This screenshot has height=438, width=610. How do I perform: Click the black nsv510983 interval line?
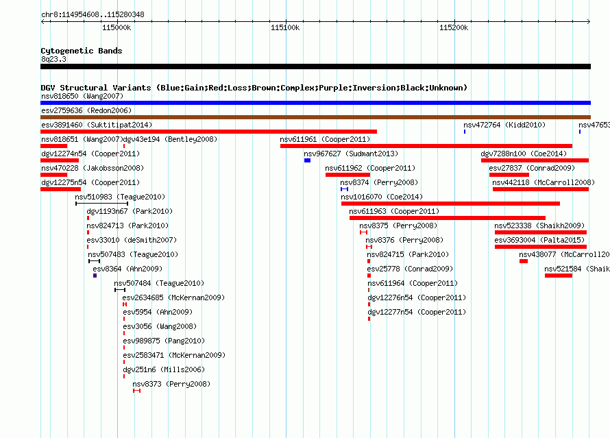101,204
